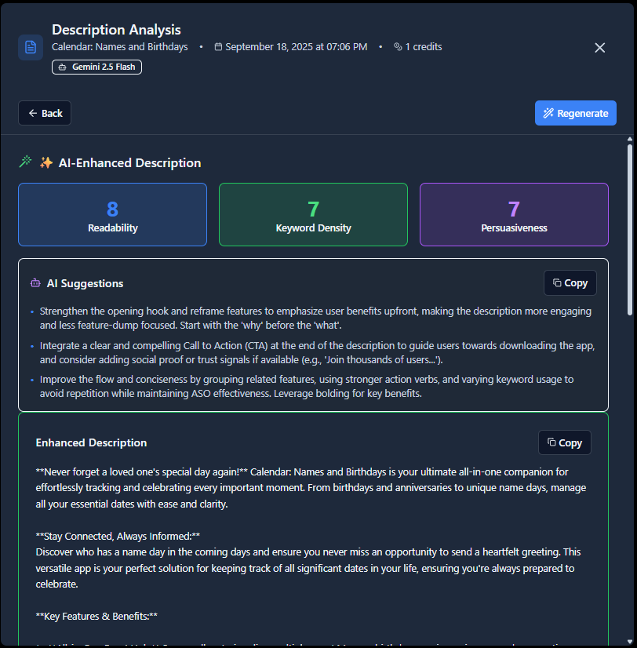
Task: Click the robot icon next to AI Suggestions
Action: pos(35,283)
